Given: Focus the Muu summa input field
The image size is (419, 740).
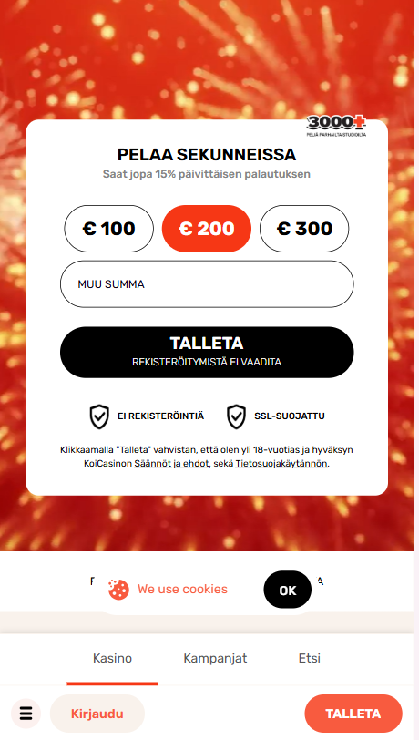Looking at the screenshot, I should [207, 284].
